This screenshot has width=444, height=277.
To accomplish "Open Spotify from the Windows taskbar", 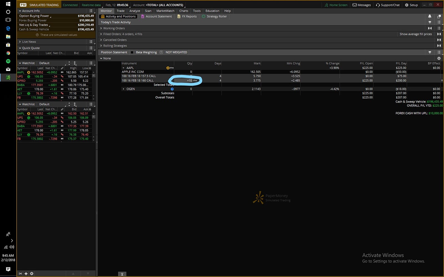I will 8,61.
